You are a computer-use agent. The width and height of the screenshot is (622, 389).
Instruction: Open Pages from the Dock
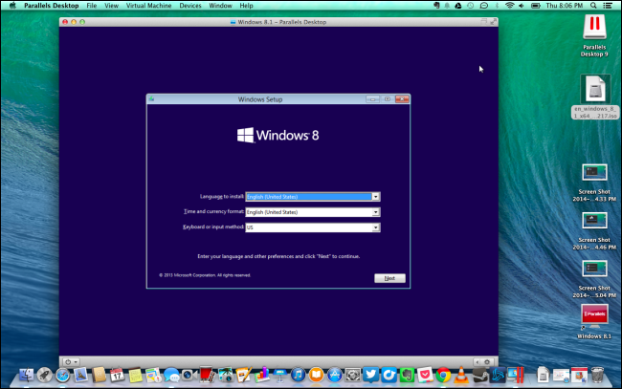pyautogui.click(x=244, y=375)
